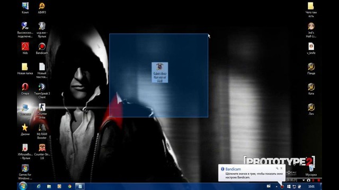Open the system clock showing 10:01

311,186
